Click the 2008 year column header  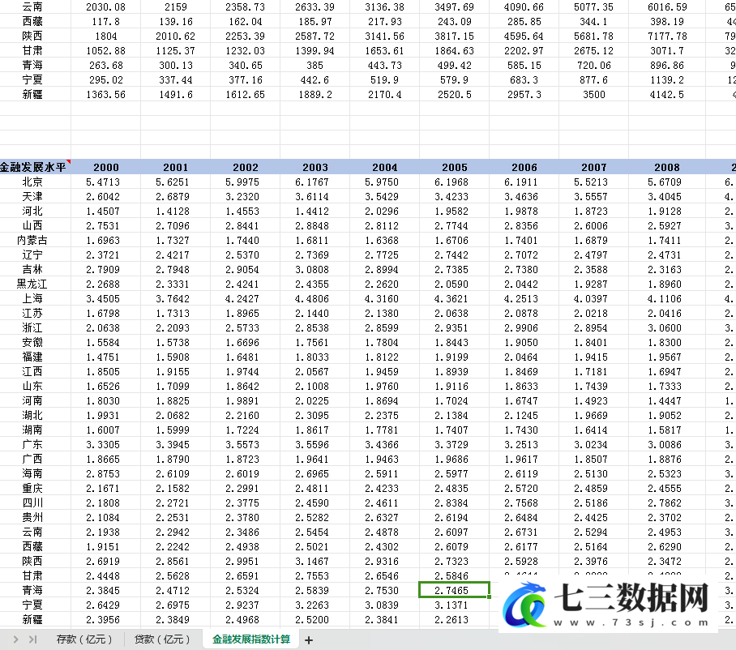(x=667, y=167)
